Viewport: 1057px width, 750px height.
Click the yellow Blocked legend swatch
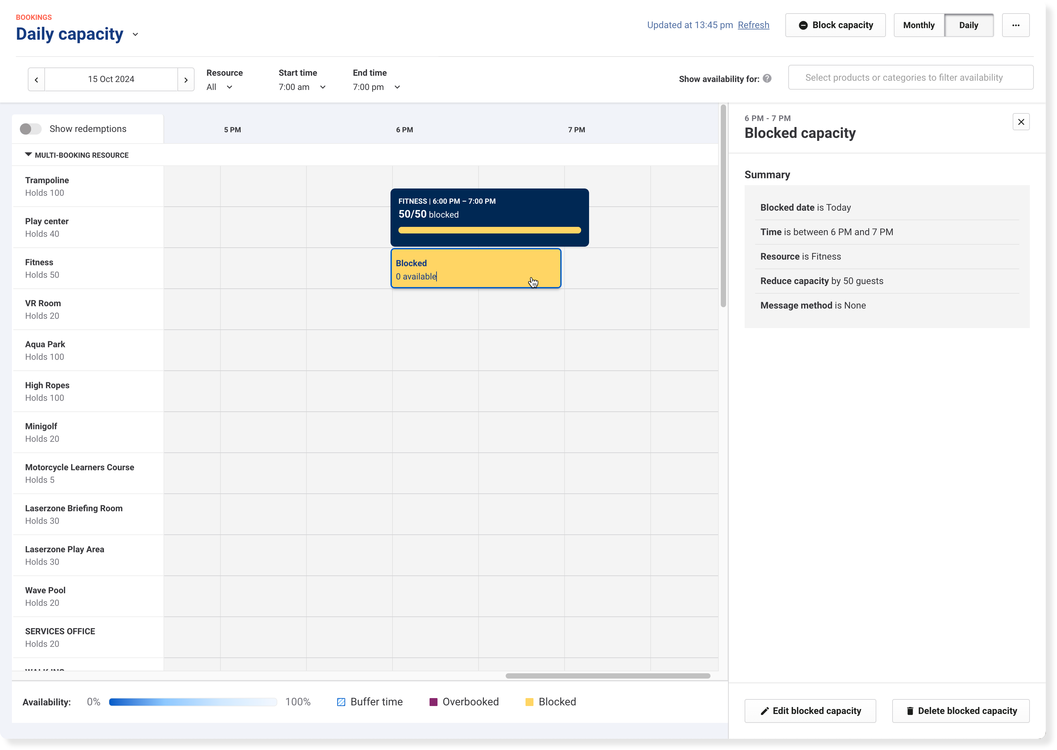coord(529,702)
